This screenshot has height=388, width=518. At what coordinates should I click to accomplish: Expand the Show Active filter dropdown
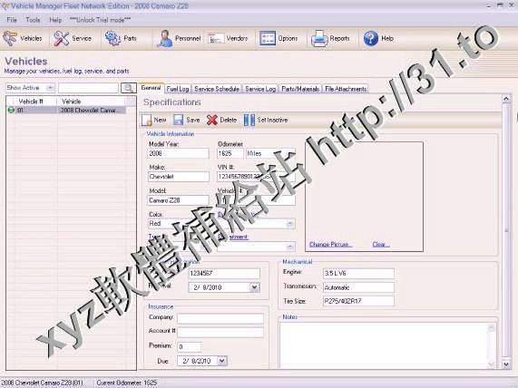(x=50, y=88)
